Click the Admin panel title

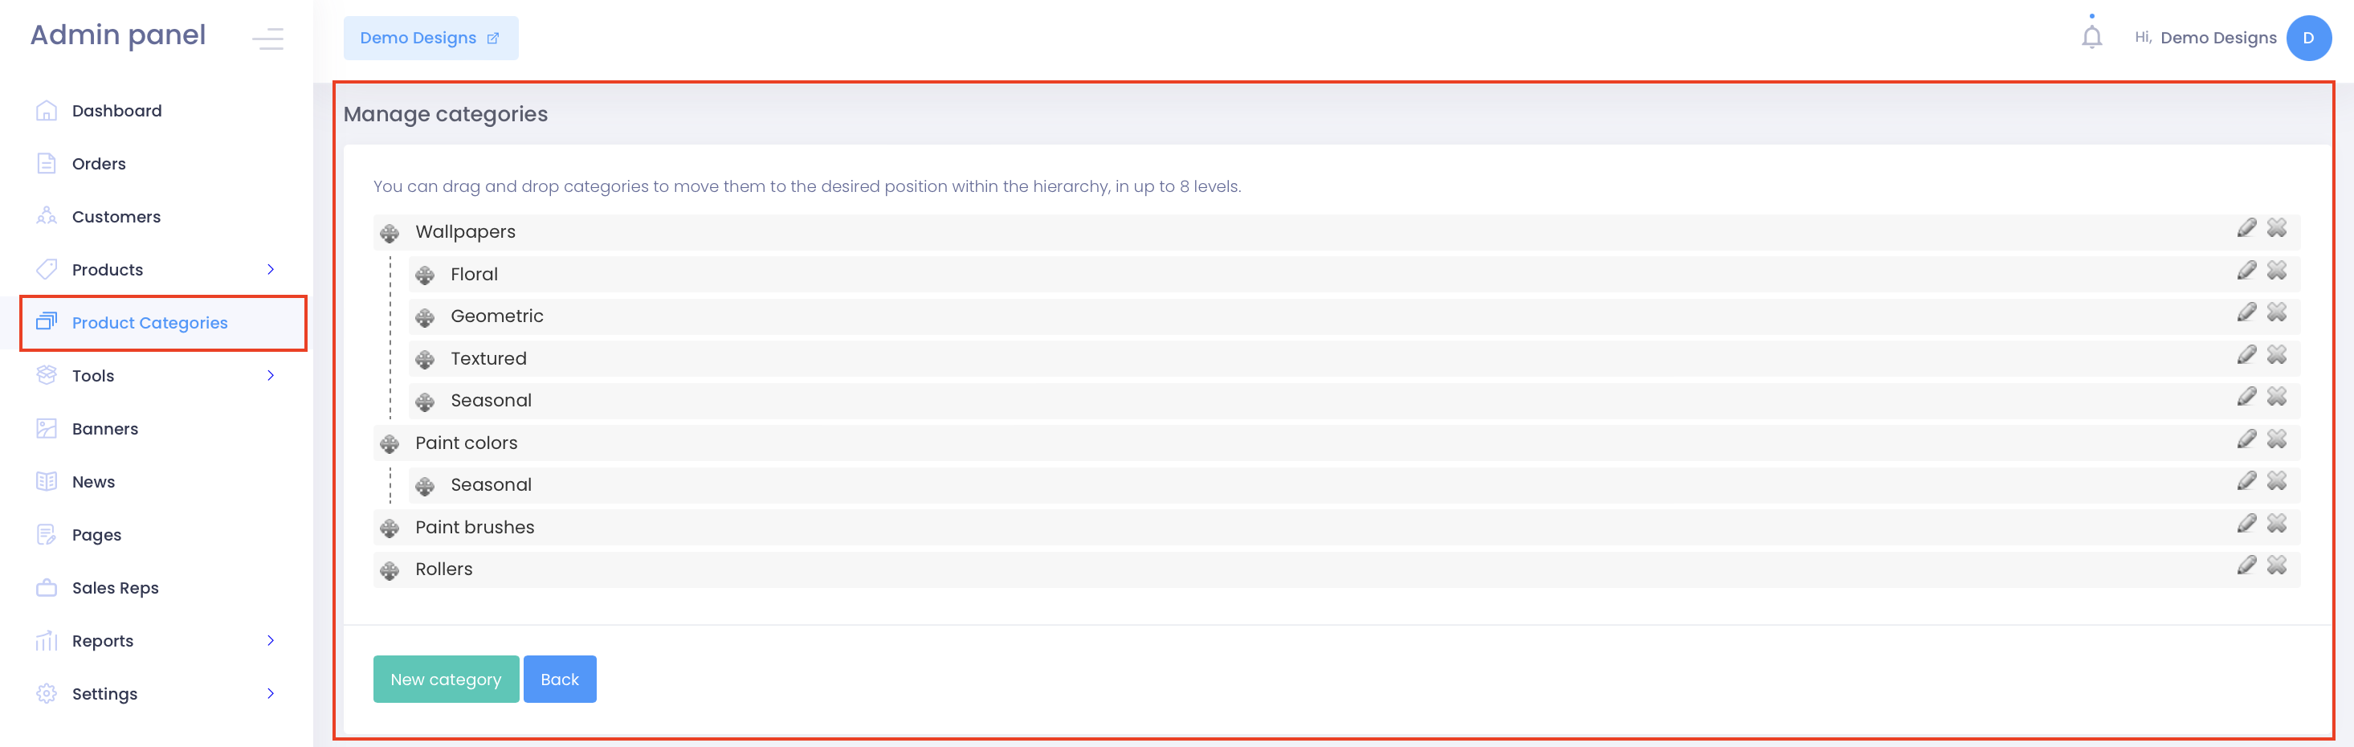(118, 35)
